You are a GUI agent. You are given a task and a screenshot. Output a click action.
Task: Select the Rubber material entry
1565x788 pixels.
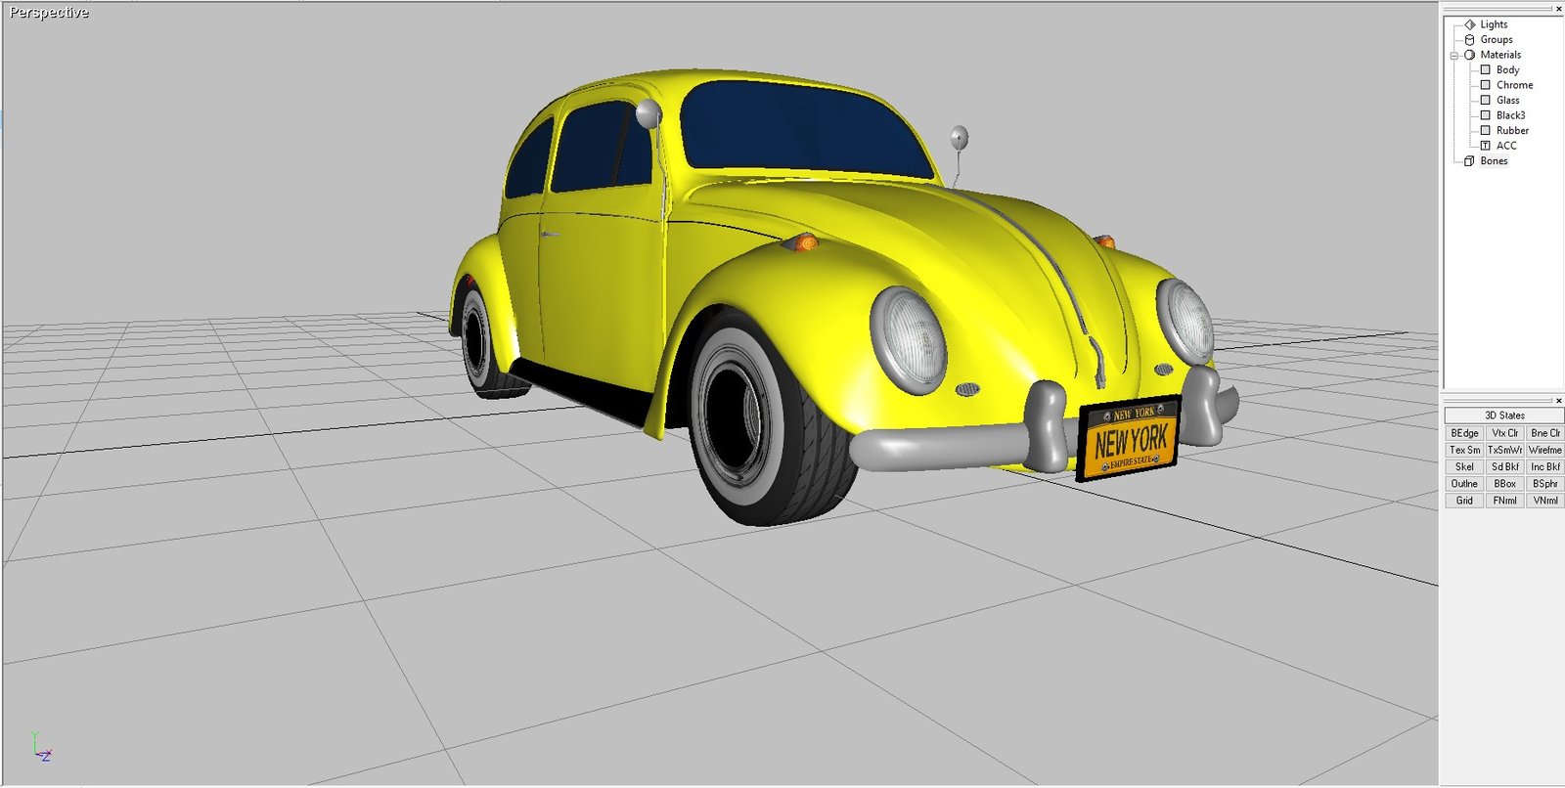(1512, 131)
